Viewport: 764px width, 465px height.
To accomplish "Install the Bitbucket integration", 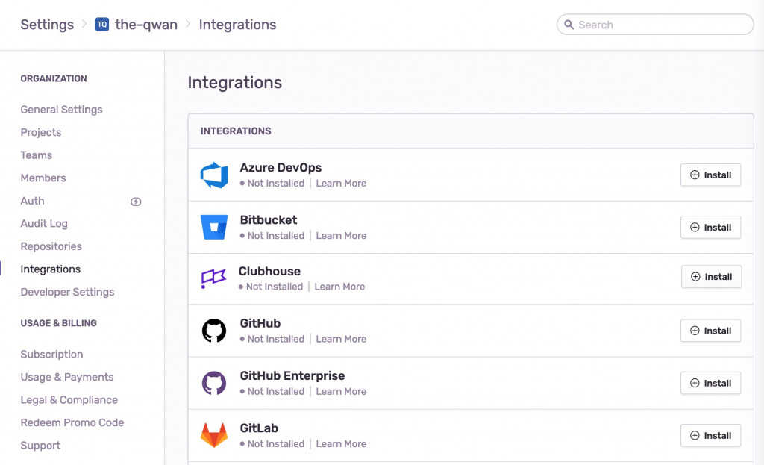I will 710,227.
